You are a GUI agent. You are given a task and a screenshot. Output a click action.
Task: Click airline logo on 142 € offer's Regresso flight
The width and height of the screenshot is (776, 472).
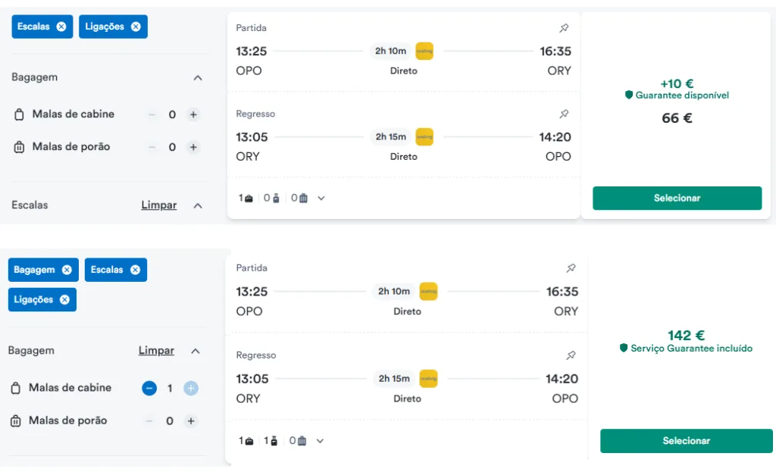428,378
